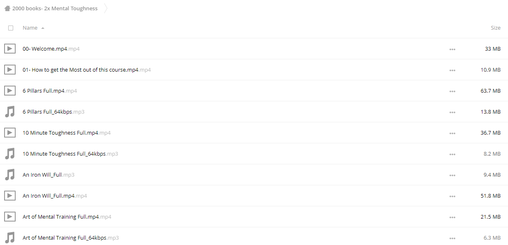Viewport: 508px width, 245px height.
Task: Select the Art of Mental Training Full_64kbps.mp3 row
Action: point(254,238)
